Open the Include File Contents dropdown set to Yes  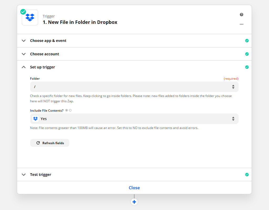[x=134, y=119]
